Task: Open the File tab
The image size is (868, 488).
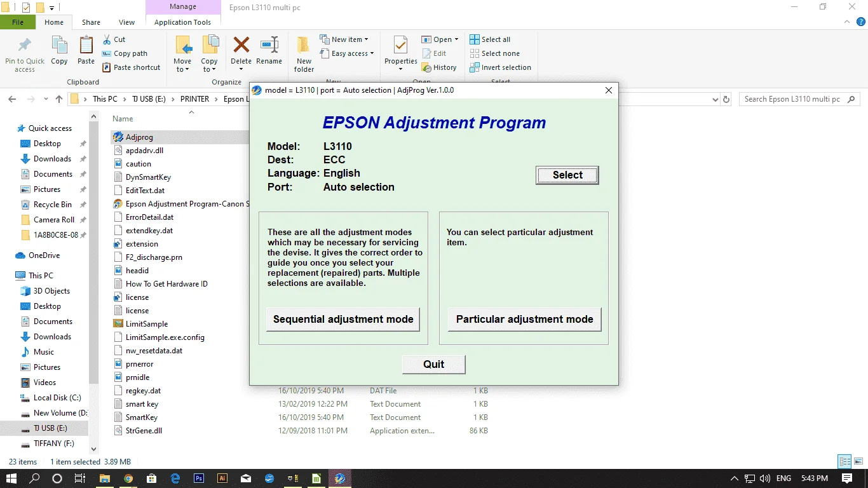Action: (18, 22)
